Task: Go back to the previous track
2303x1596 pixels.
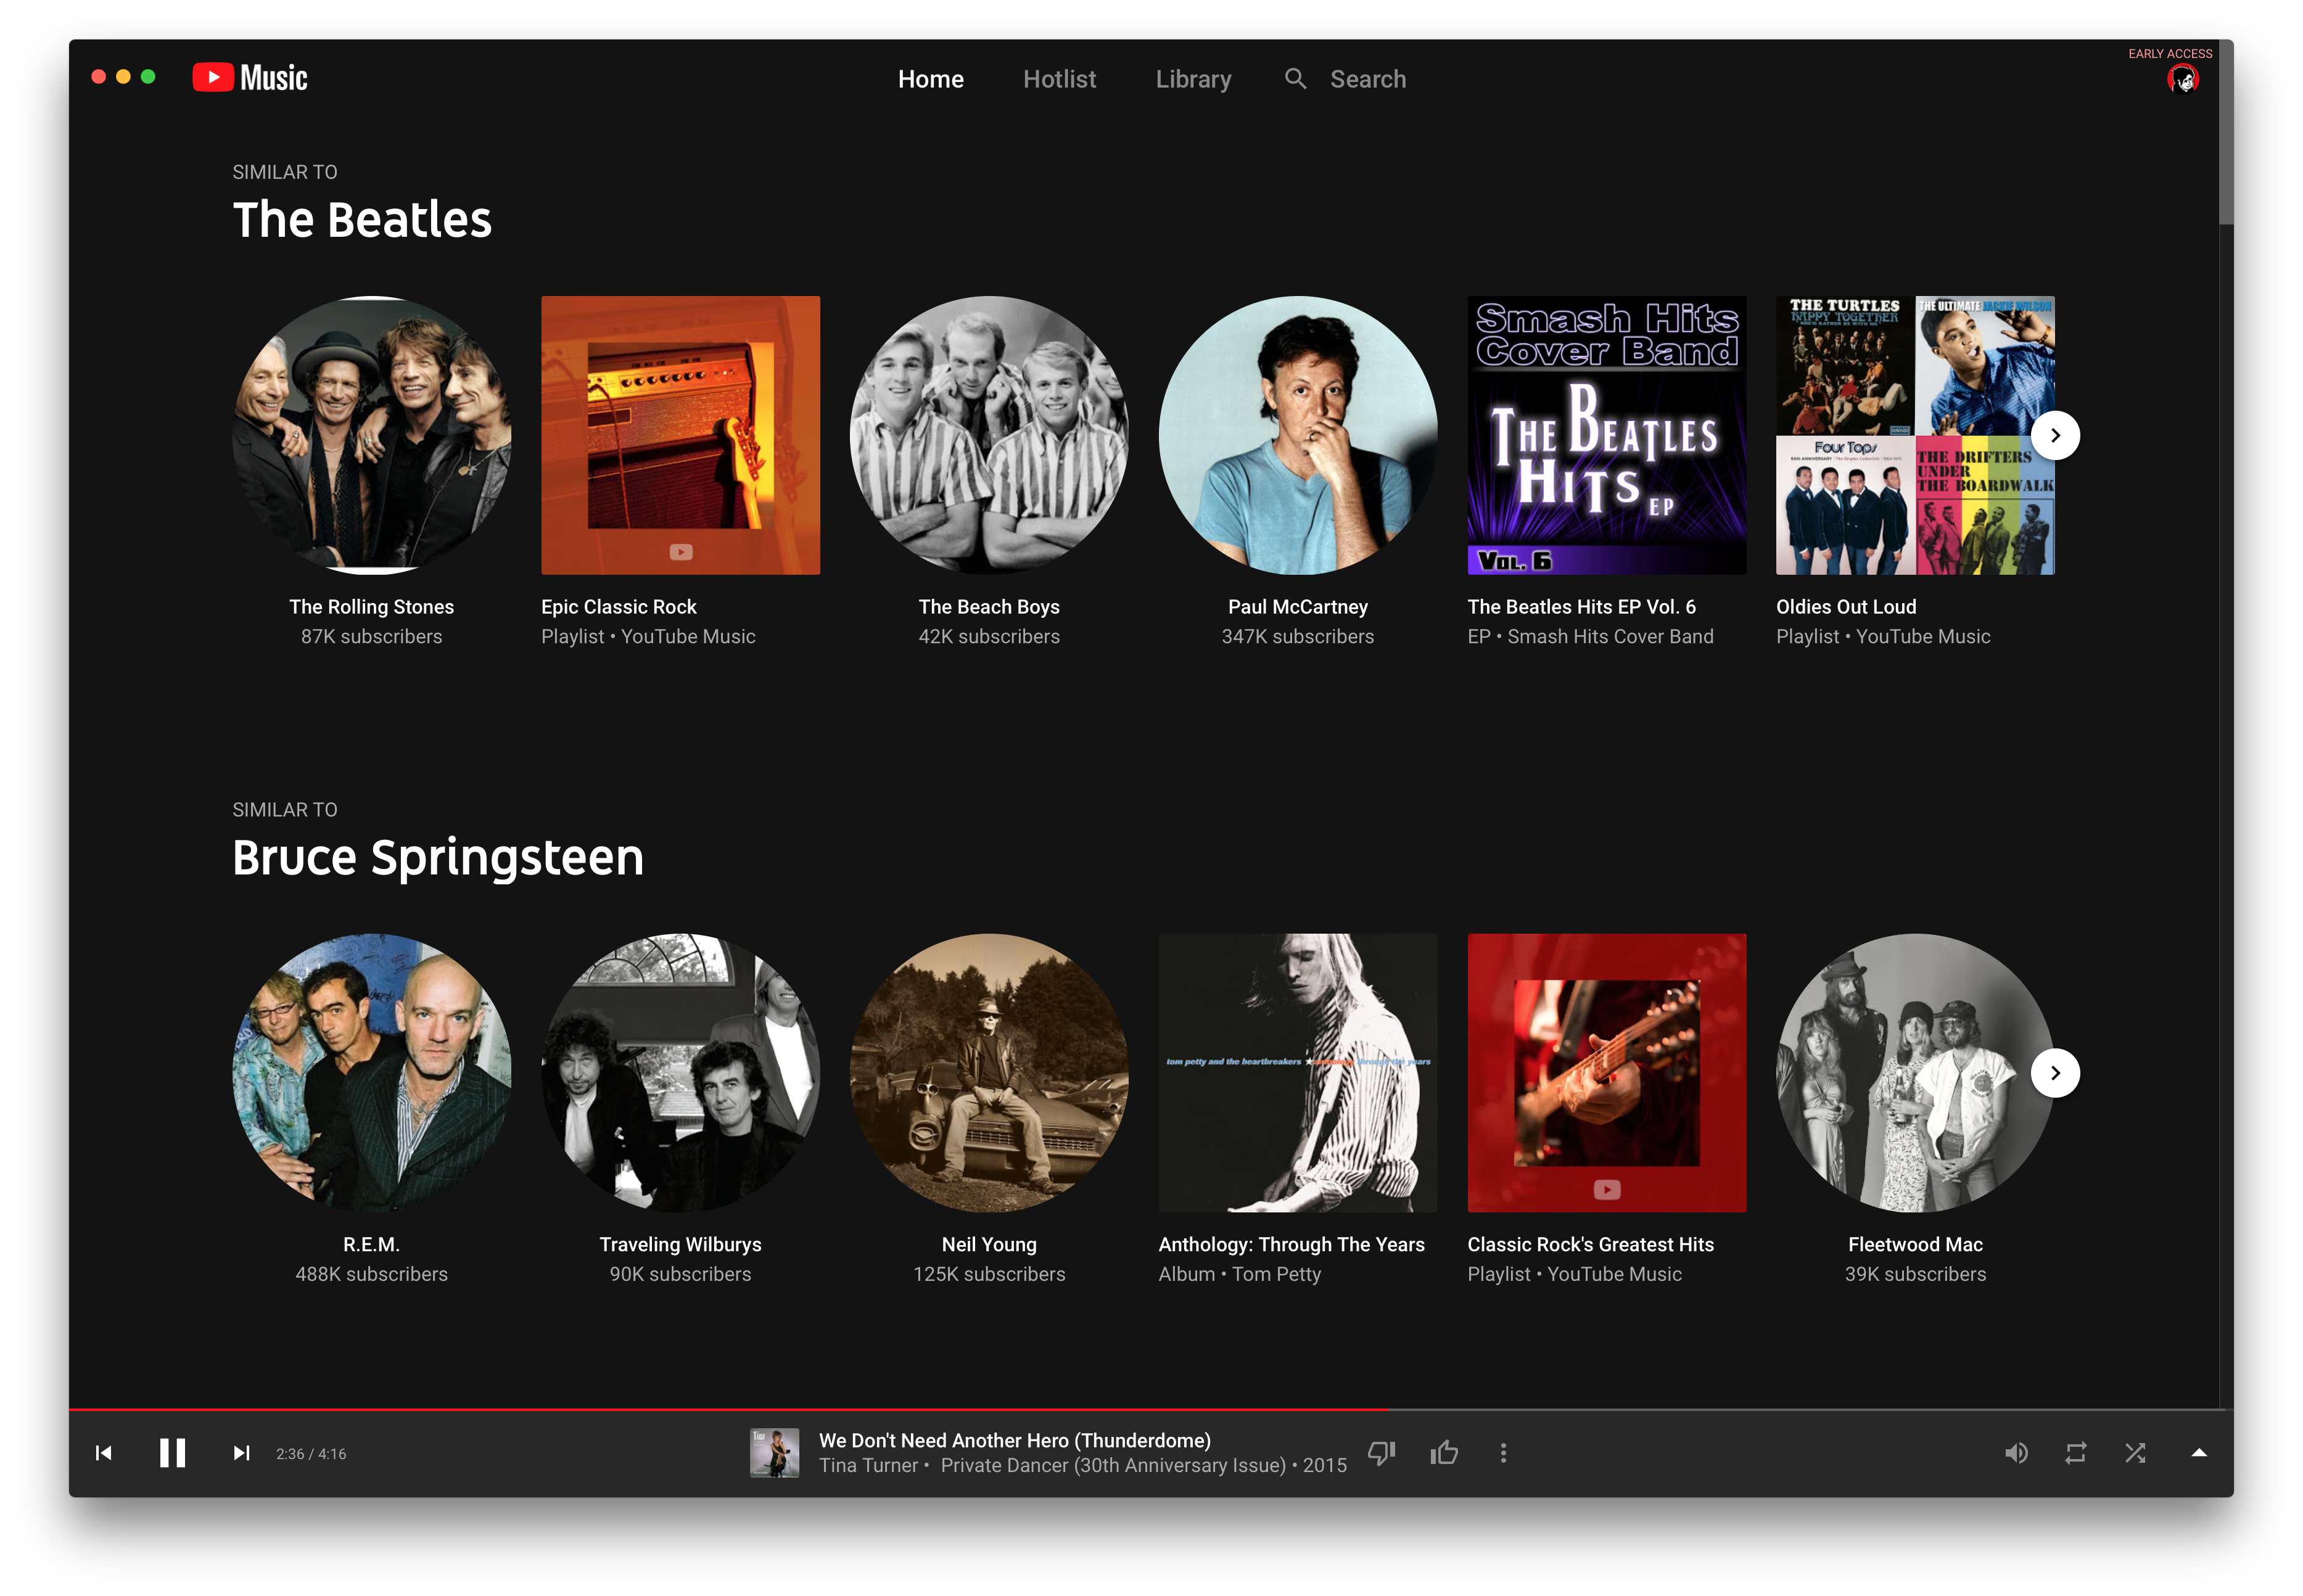Action: pyautogui.click(x=103, y=1452)
